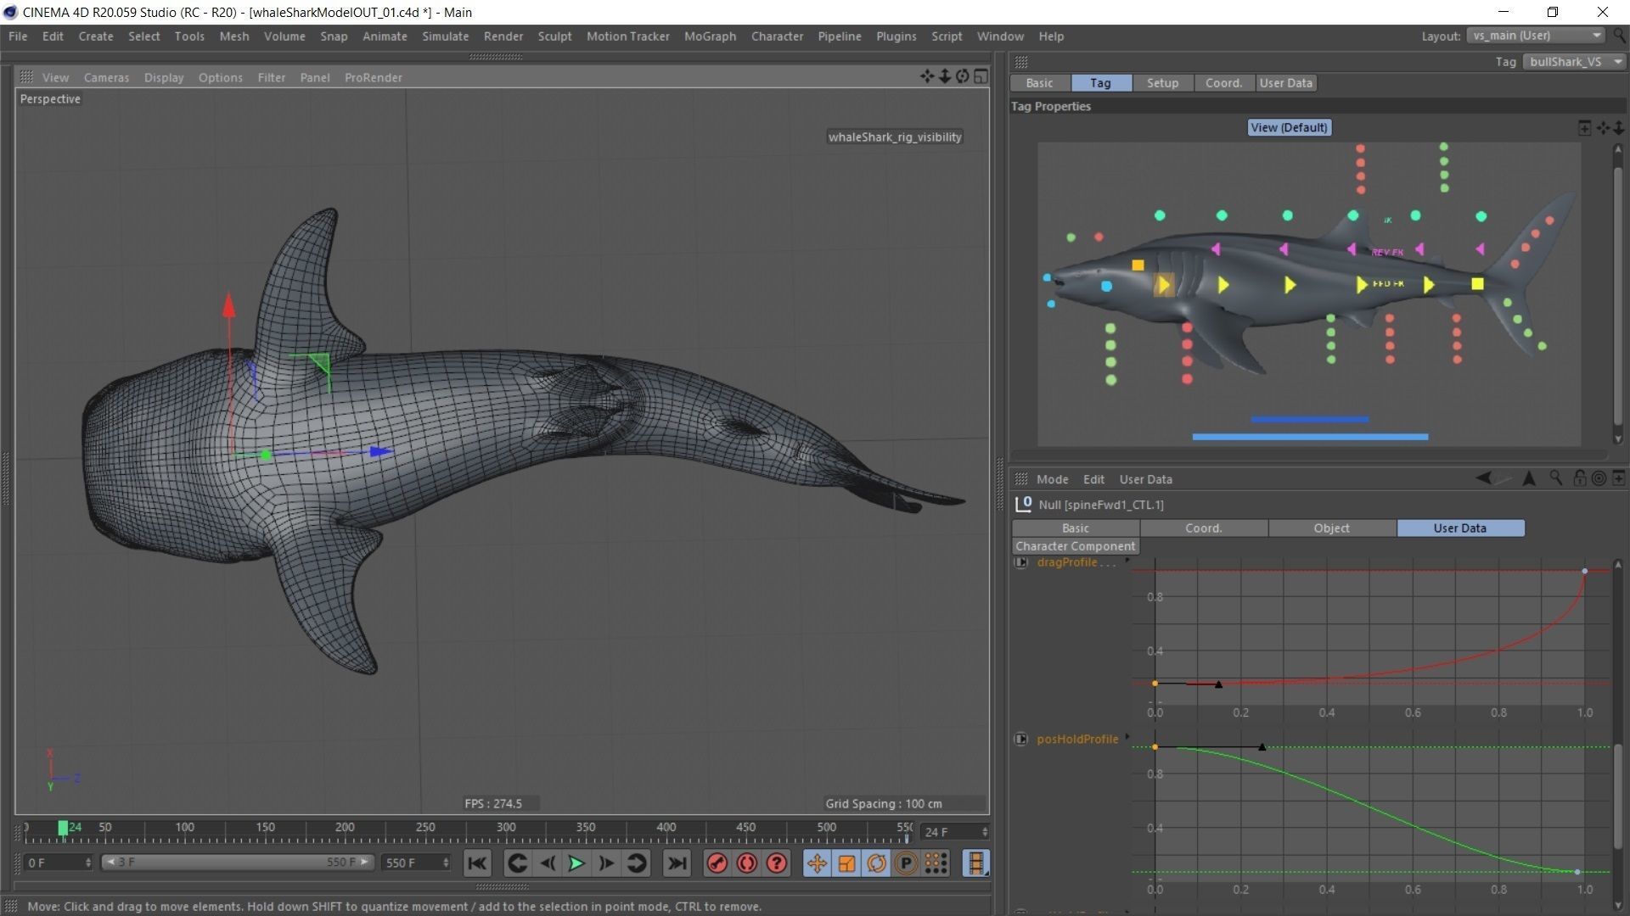
Task: Open View (Default) selector
Action: (x=1289, y=127)
